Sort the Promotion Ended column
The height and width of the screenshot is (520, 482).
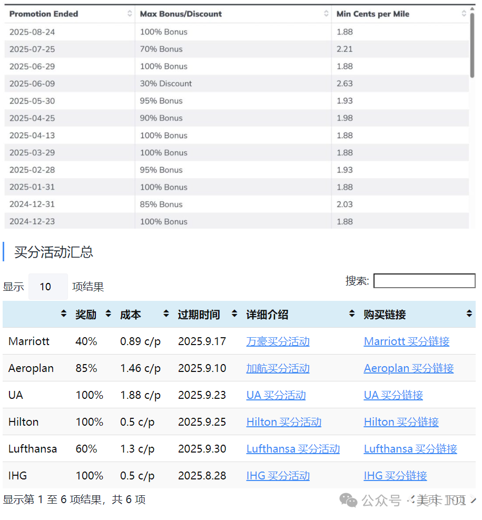[130, 14]
